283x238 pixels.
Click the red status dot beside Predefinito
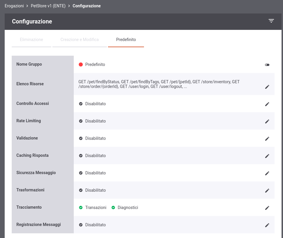coord(81,64)
